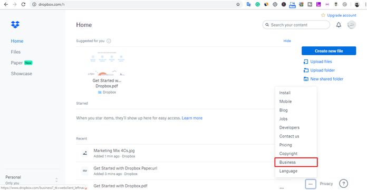Hide the Suggested for you section
Image resolution: width=367 pixels, height=190 pixels.
(287, 41)
